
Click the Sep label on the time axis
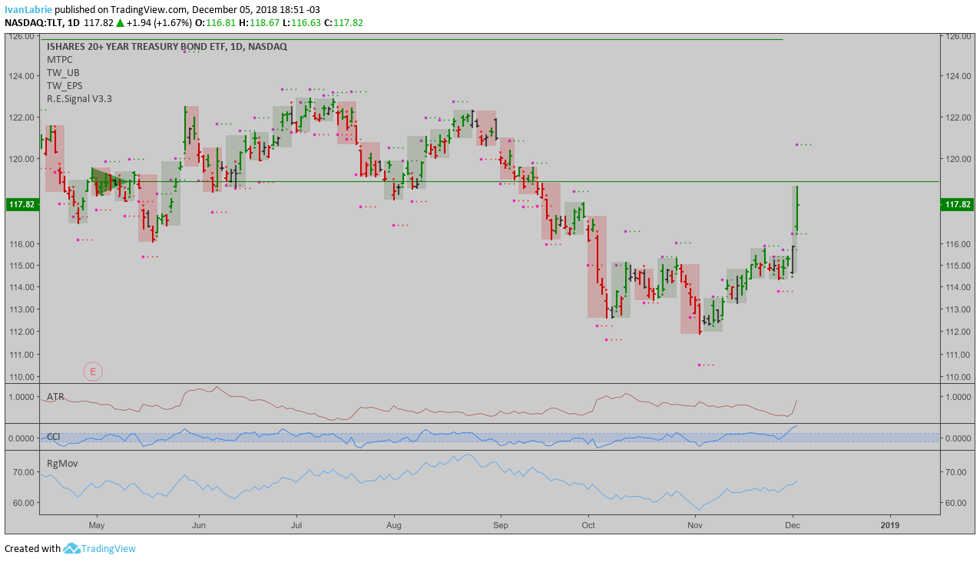501,525
